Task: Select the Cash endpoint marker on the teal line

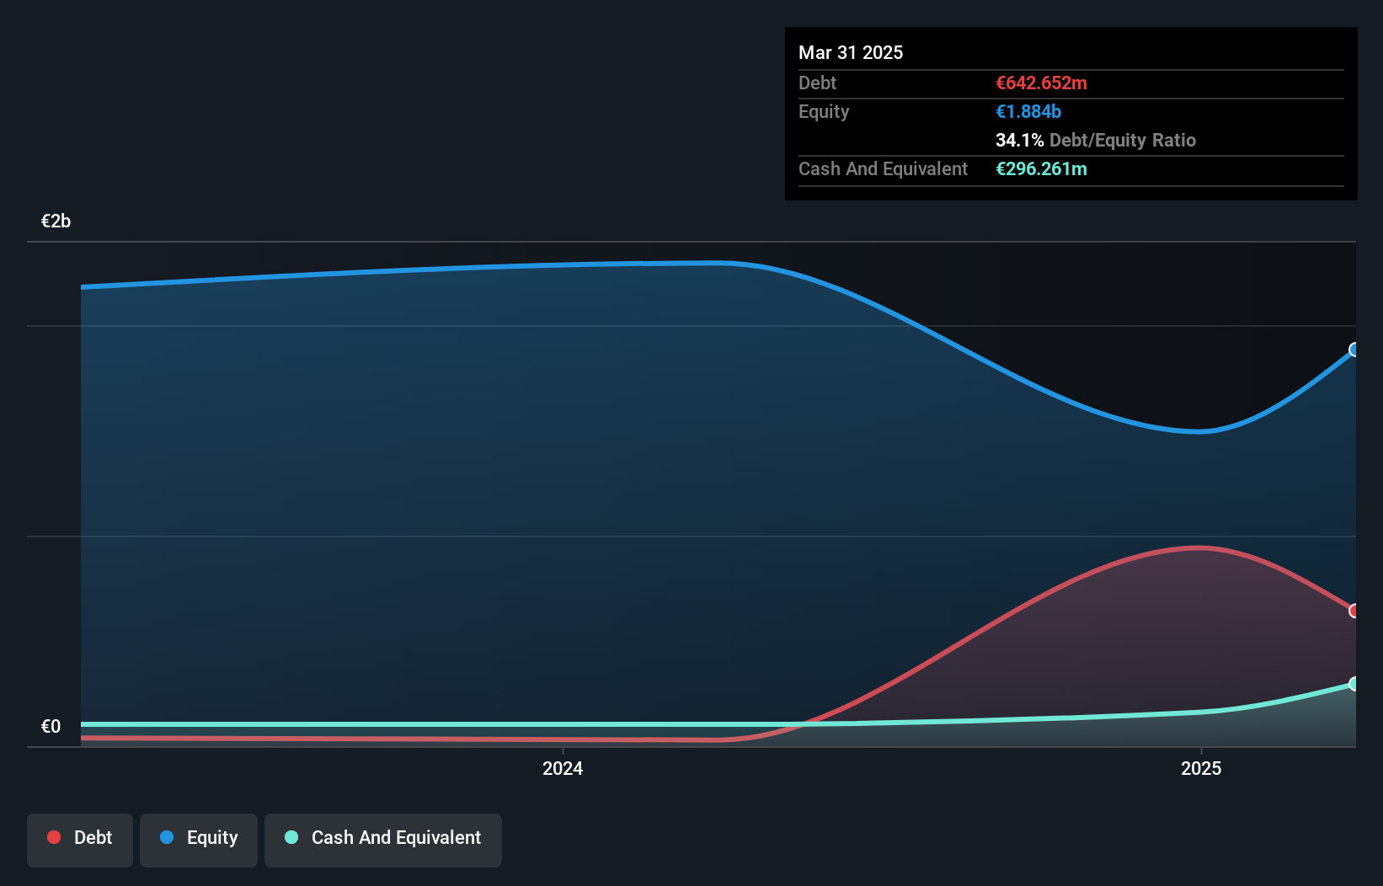Action: 1354,684
